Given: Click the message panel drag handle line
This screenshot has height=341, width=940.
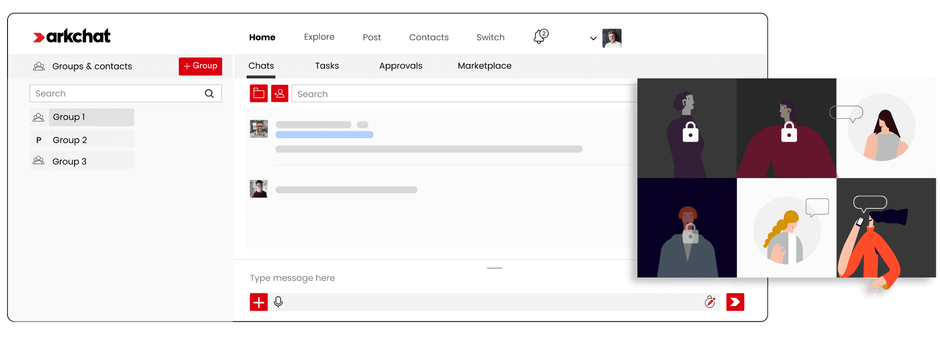Looking at the screenshot, I should click(494, 268).
